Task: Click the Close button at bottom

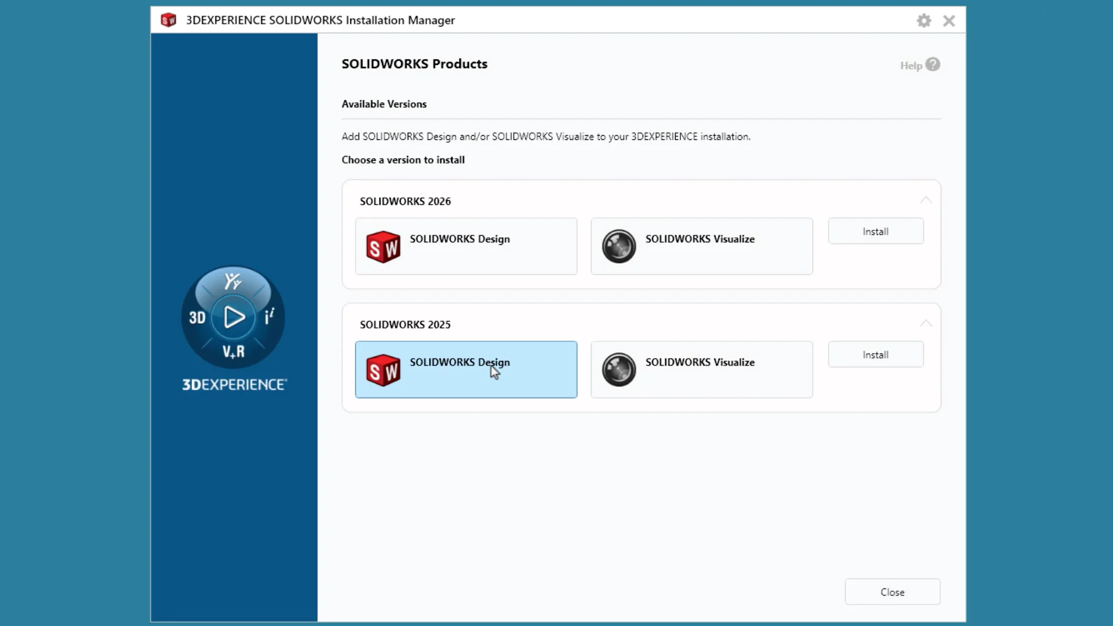Action: tap(892, 592)
